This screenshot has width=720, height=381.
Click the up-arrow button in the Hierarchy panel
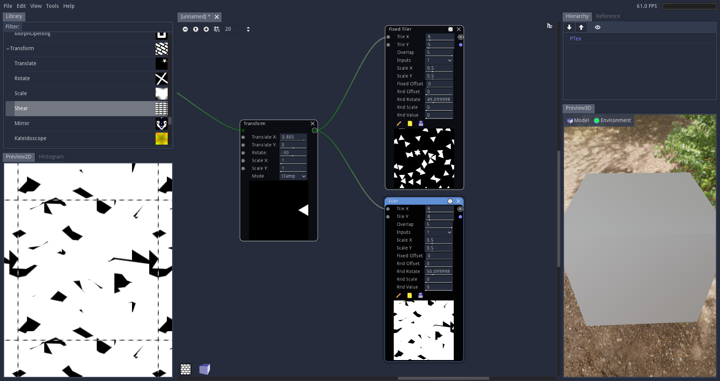coord(581,27)
